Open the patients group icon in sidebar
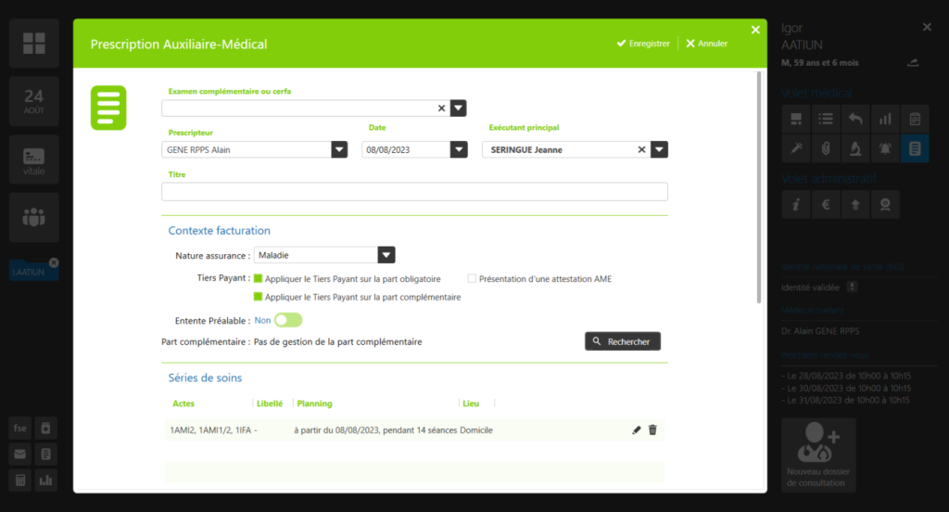This screenshot has width=949, height=512. point(34,217)
